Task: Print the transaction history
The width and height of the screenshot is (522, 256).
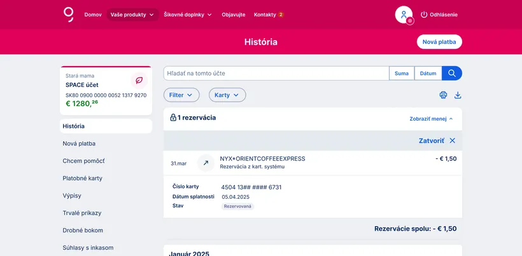Action: 443,95
